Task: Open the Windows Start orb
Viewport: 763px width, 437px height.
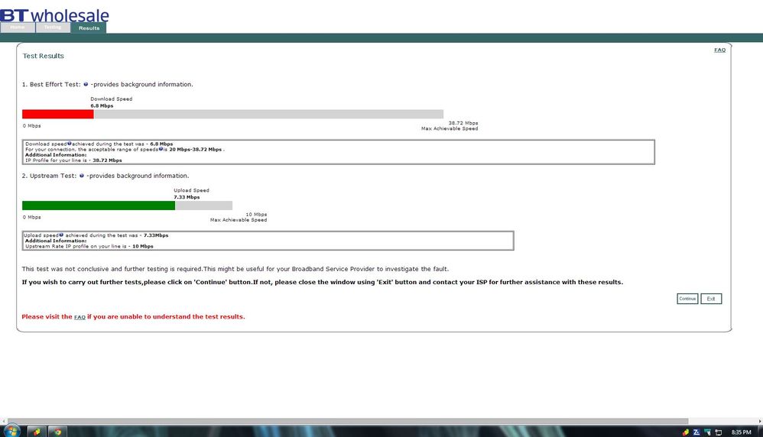Action: 11,431
